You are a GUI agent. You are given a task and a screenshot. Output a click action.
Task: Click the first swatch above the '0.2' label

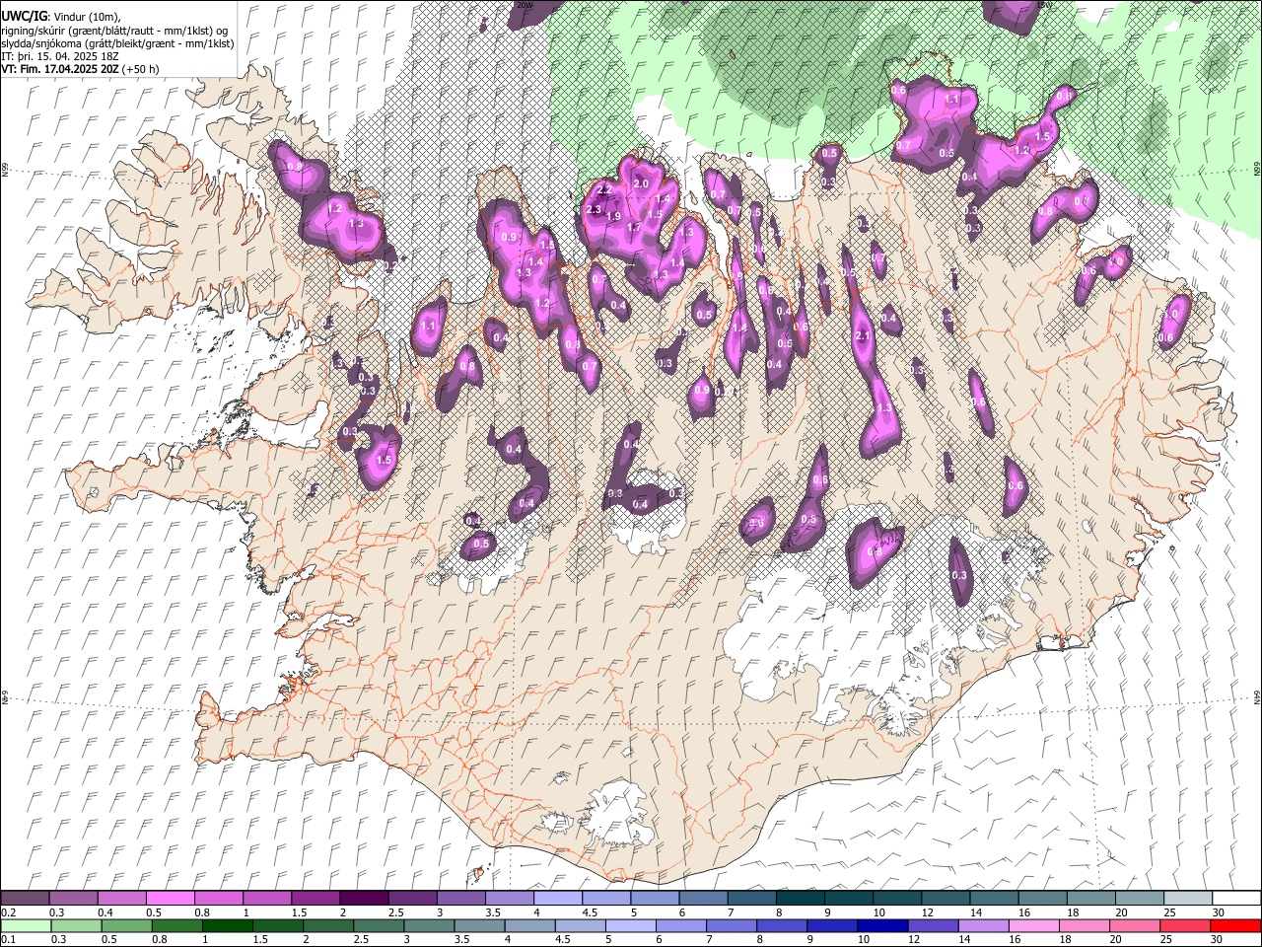26,898
